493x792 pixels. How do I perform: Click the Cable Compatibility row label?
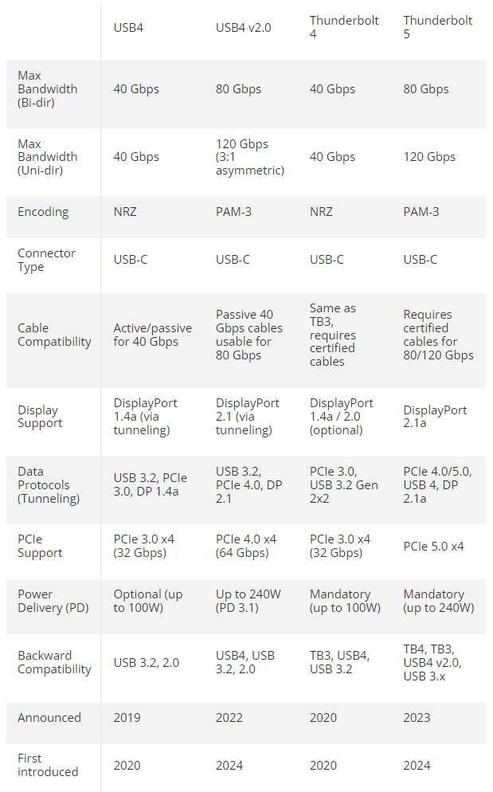click(x=54, y=335)
